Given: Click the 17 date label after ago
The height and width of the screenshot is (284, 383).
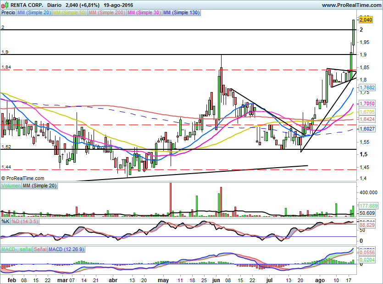Looking at the screenshot, I should (x=349, y=280).
